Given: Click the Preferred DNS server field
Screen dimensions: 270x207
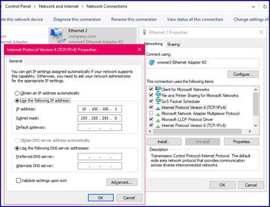Looking at the screenshot, I should tap(100, 156).
